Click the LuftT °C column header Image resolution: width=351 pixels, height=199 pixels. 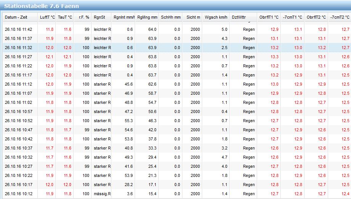(47, 17)
